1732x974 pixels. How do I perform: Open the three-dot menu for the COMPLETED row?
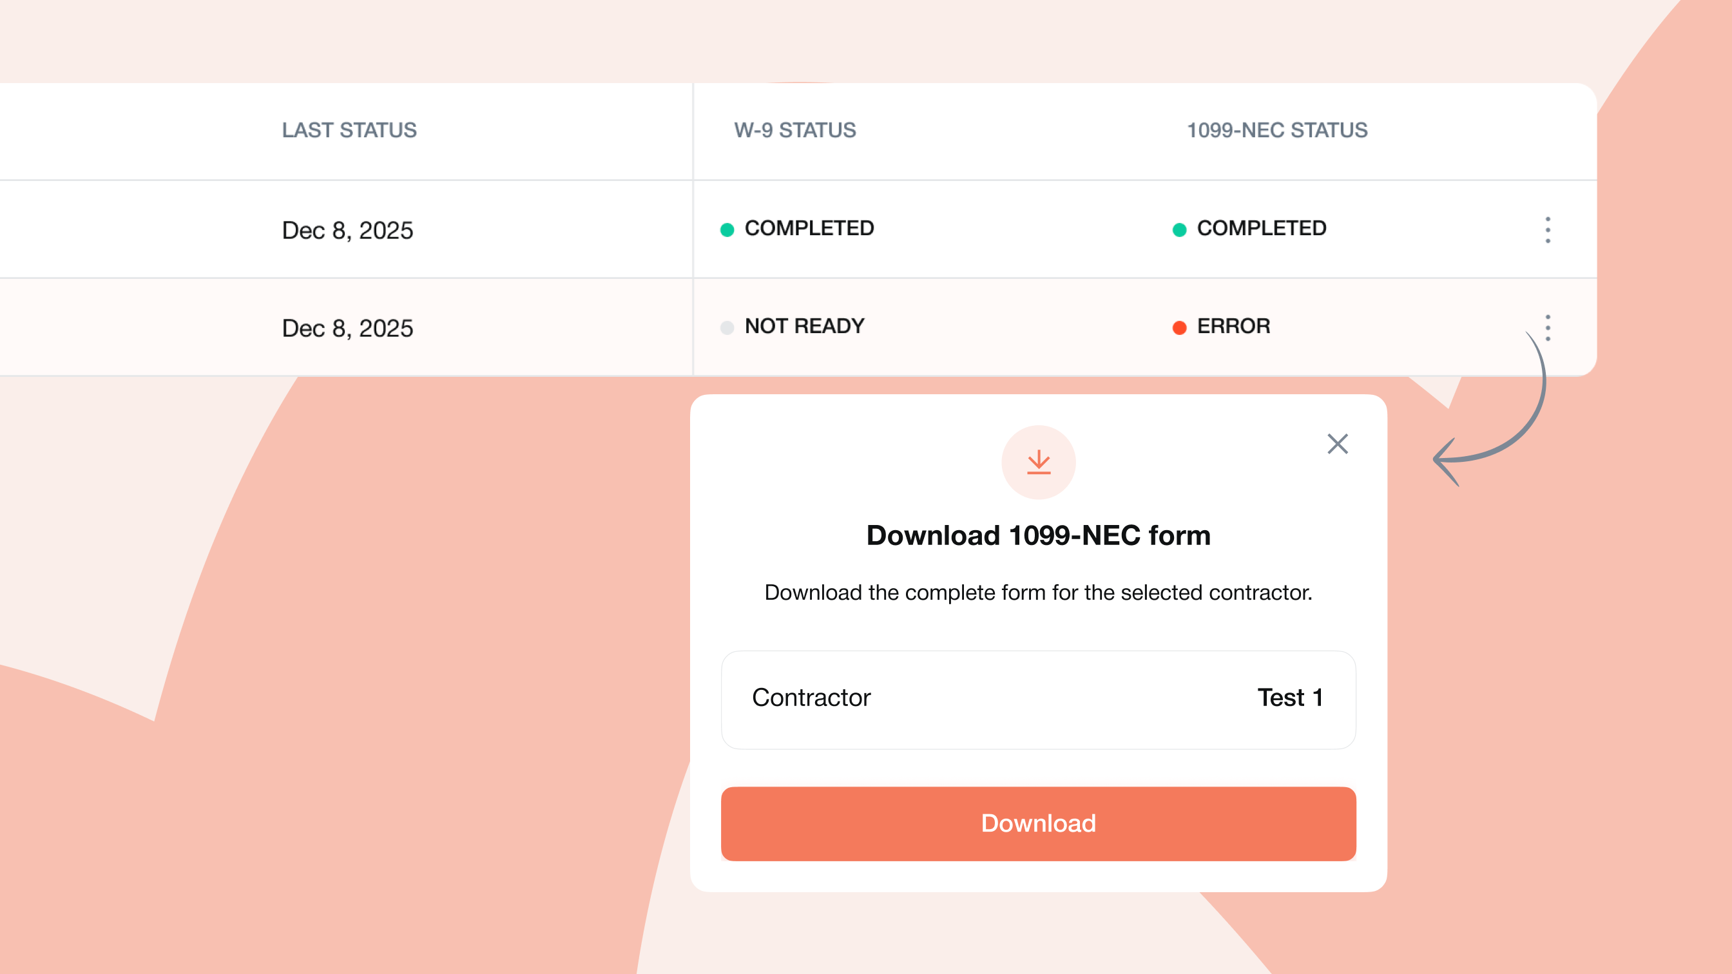click(1547, 230)
